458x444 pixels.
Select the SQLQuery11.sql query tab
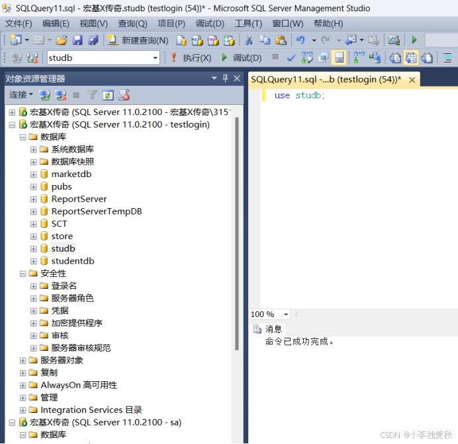tap(326, 79)
